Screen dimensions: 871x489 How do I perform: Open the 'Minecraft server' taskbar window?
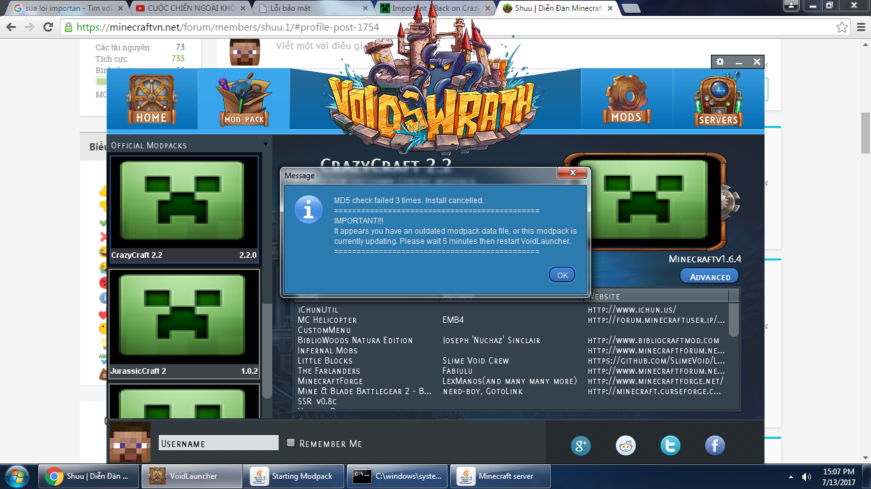click(x=501, y=476)
